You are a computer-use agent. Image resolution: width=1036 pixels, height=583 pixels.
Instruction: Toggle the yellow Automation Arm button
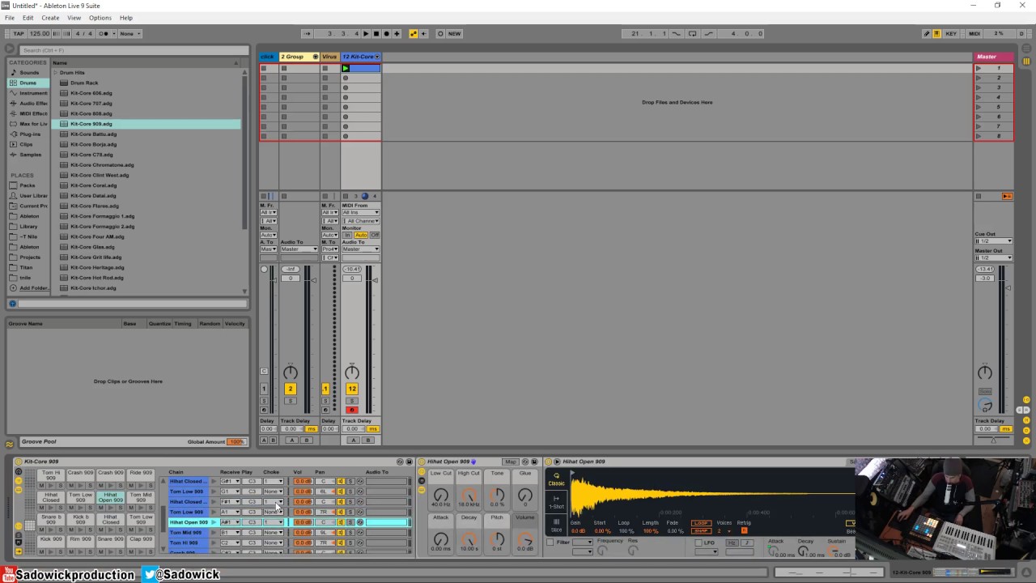point(414,33)
